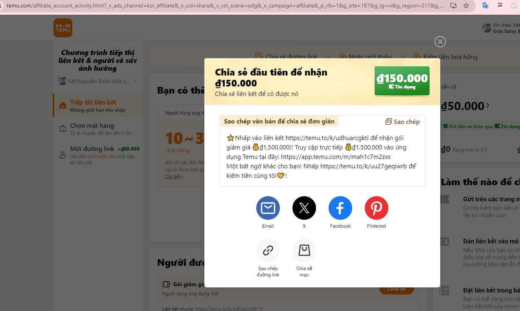Open homepage via the Temu logo
The width and height of the screenshot is (520, 311).
[x=62, y=28]
